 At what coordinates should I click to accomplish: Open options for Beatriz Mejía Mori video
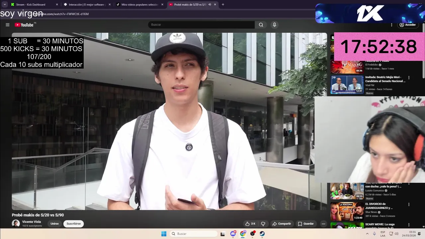[409, 78]
